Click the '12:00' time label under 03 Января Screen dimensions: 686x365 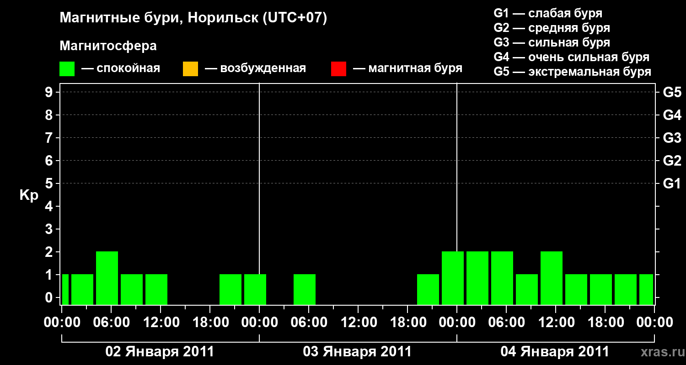358,322
